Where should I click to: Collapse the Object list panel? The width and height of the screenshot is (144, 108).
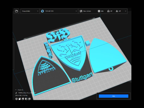16,90
